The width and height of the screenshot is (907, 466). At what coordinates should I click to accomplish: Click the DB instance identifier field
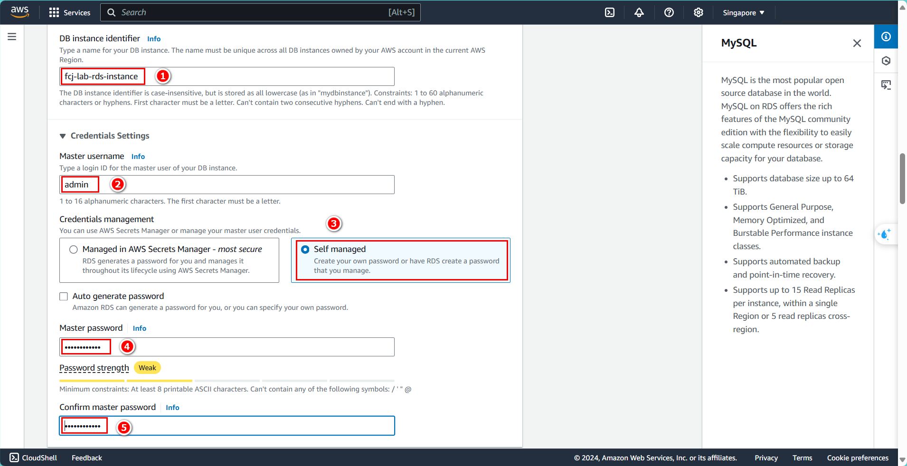click(x=227, y=76)
